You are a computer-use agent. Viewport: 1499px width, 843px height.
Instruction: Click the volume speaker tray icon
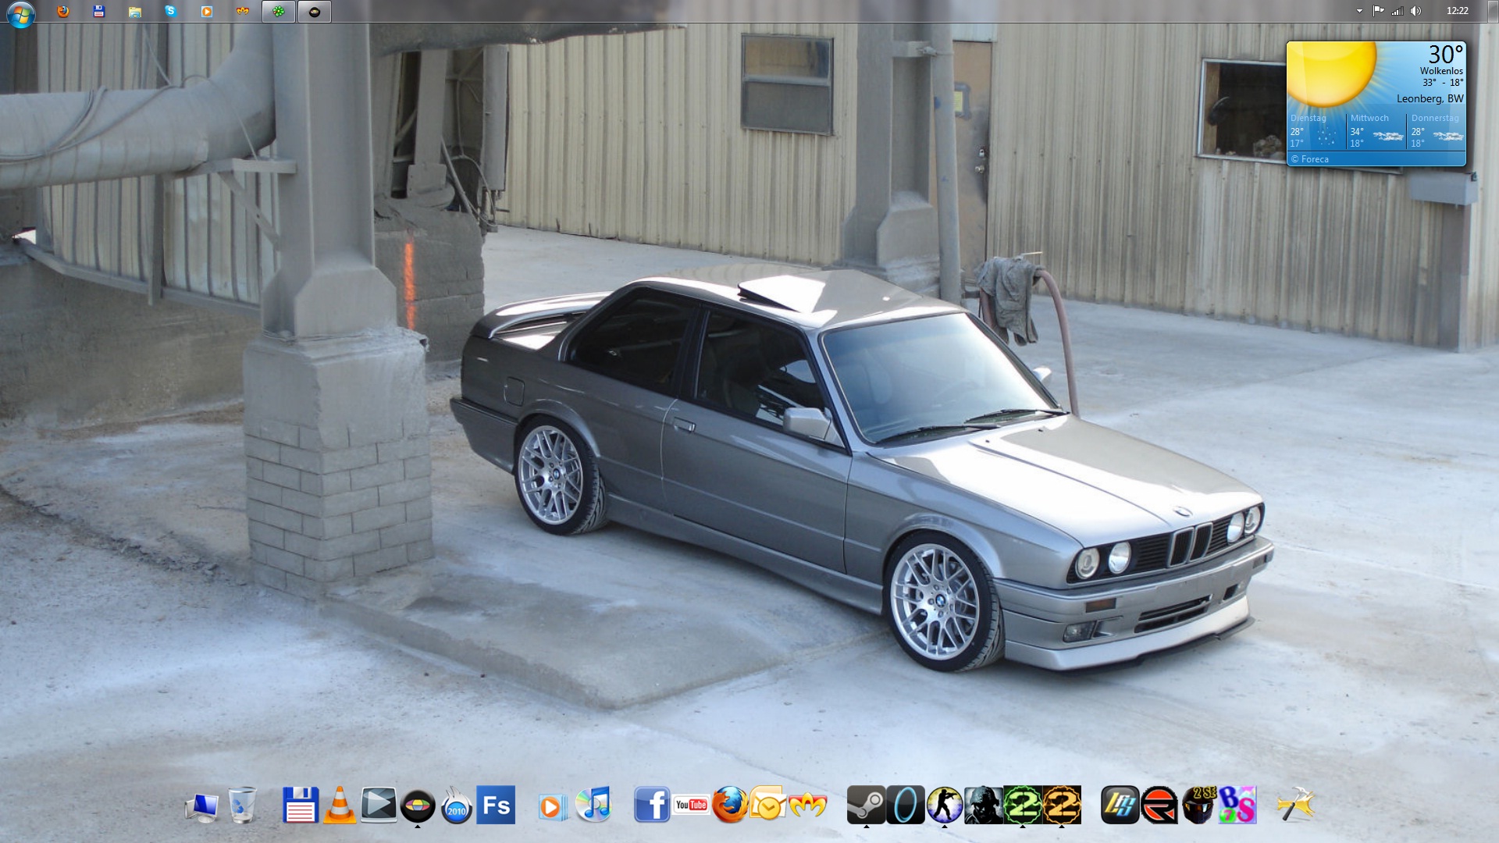pos(1416,11)
